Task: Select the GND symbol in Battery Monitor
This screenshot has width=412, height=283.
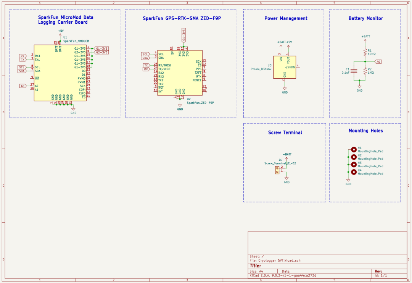Action: click(359, 88)
